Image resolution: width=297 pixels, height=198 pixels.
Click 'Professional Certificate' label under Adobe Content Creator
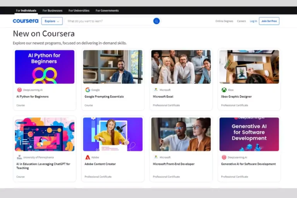[x=98, y=177]
